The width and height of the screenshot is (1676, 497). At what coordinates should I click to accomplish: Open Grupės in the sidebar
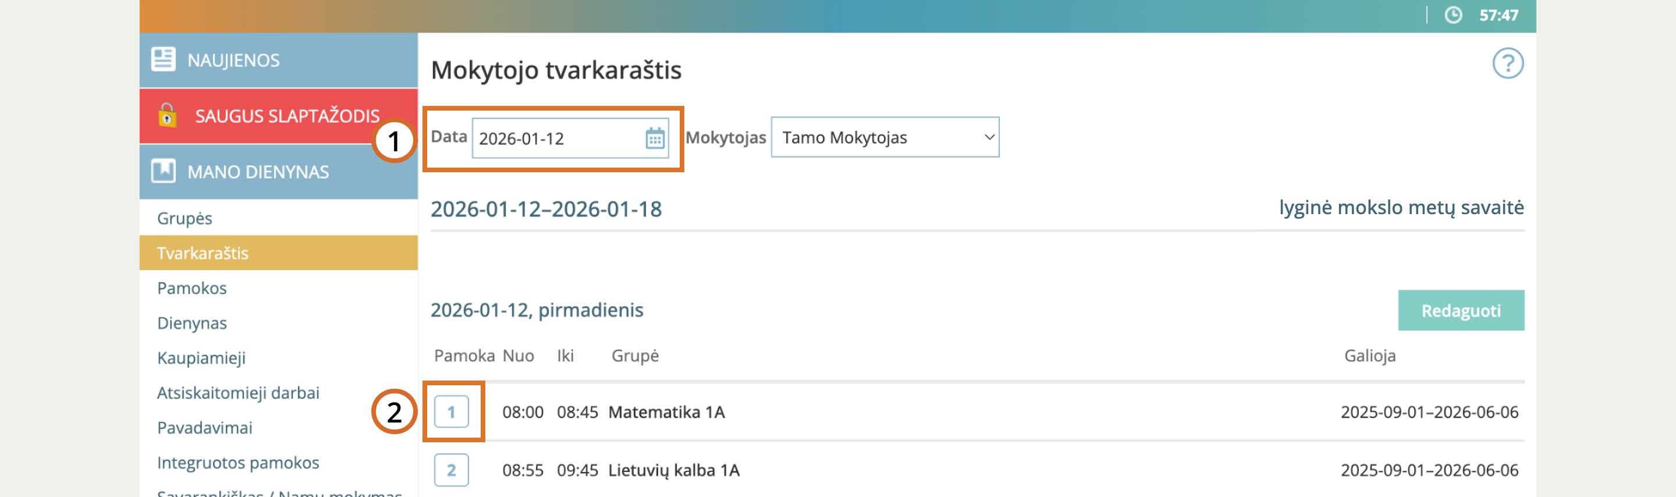[x=185, y=218]
